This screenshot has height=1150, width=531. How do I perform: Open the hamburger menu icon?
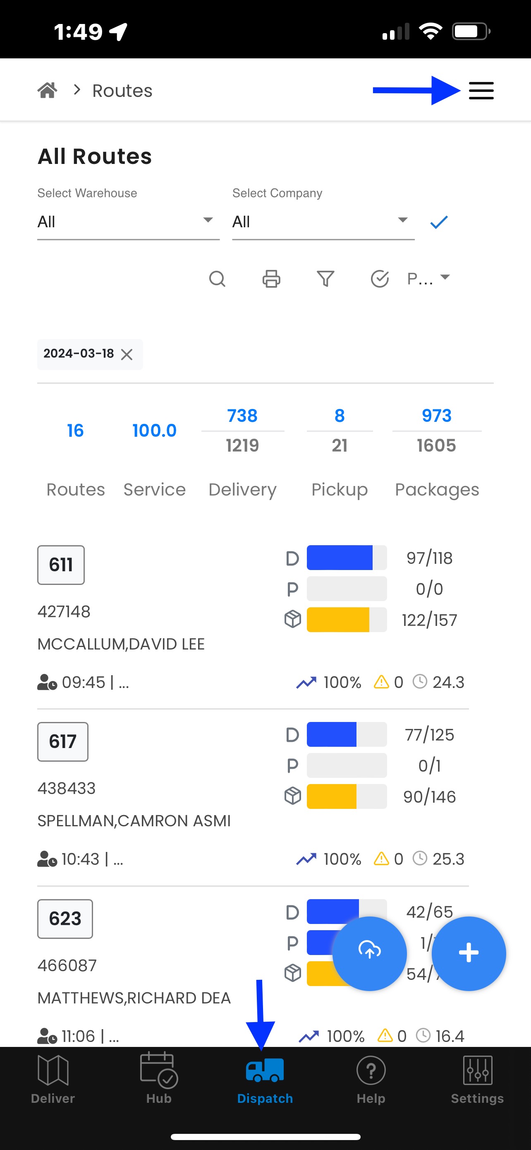tap(481, 91)
